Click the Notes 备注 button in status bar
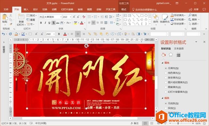This screenshot has width=209, height=126. [135, 123]
